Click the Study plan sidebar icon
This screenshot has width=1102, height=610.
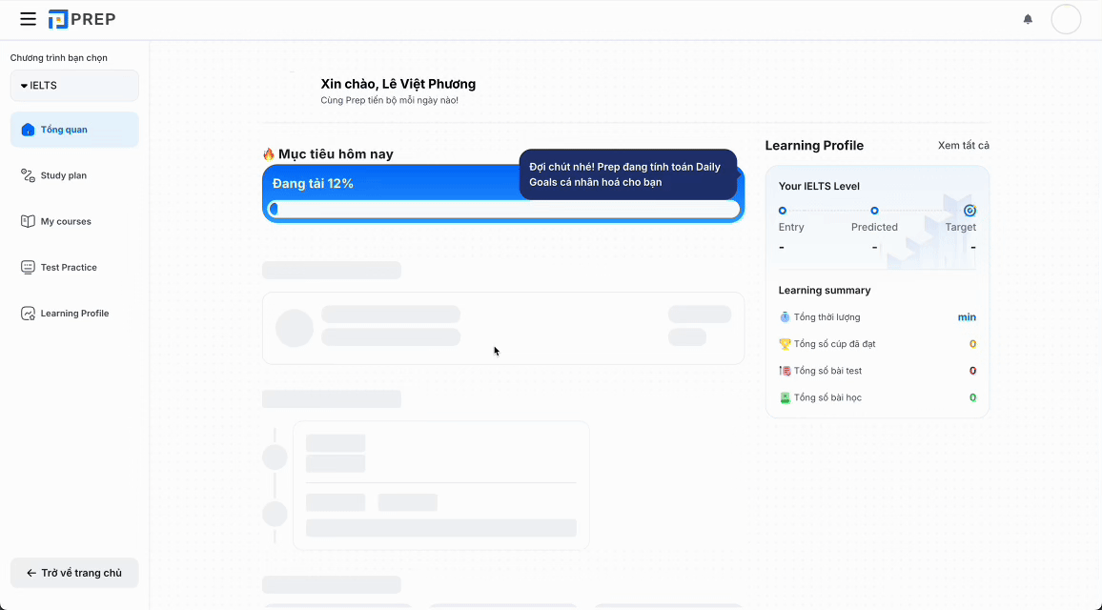(28, 175)
